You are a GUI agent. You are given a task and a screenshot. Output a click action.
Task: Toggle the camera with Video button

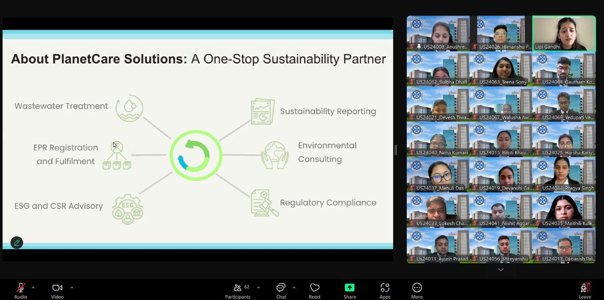pyautogui.click(x=57, y=291)
